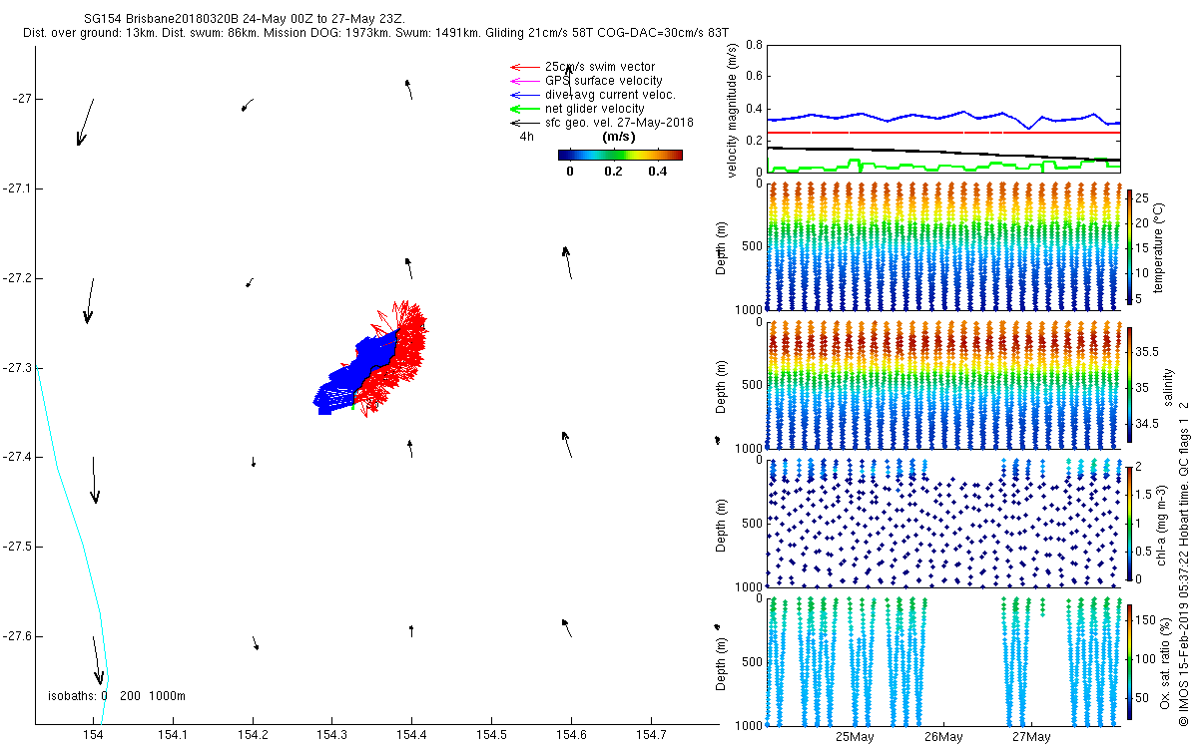Click the green net glider velocity legend arrow
Screen dimensions: 1198x748
[525, 109]
